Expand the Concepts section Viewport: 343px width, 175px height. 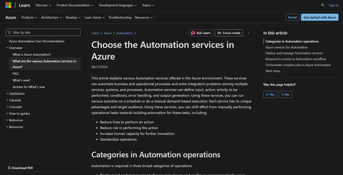coord(14,107)
